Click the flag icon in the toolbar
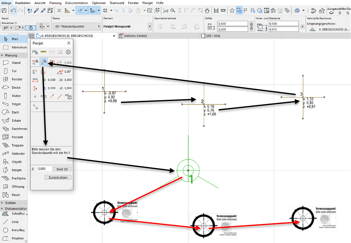 pyautogui.click(x=246, y=11)
